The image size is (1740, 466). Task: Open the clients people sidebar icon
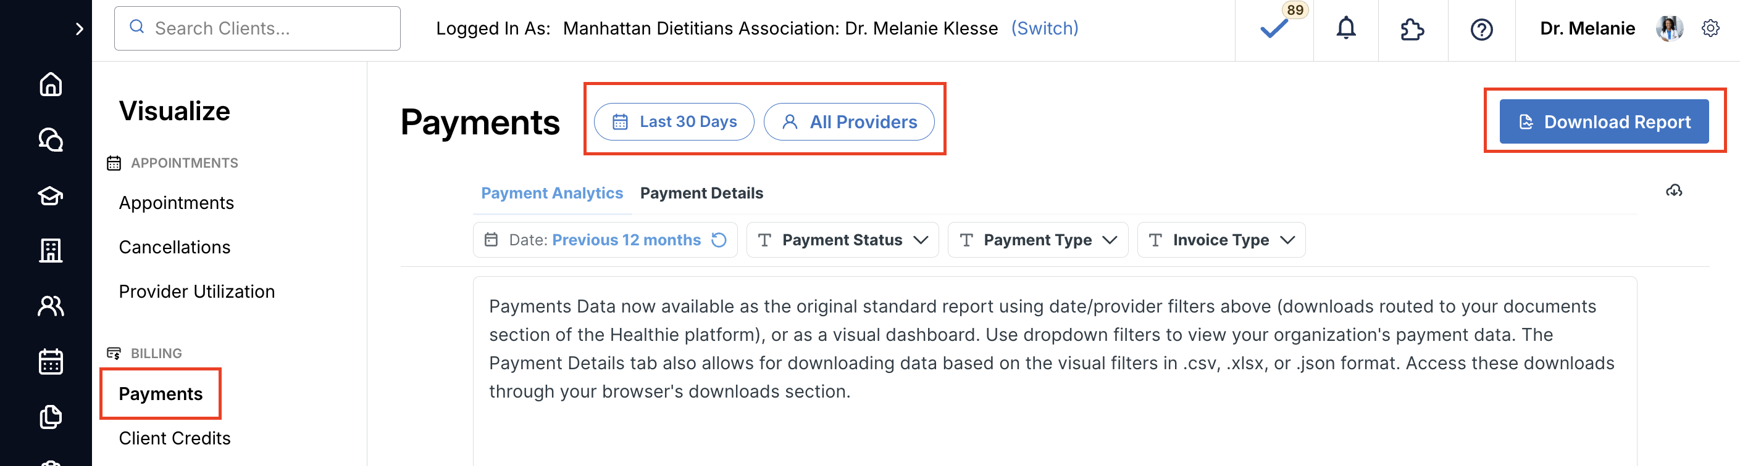[x=51, y=306]
